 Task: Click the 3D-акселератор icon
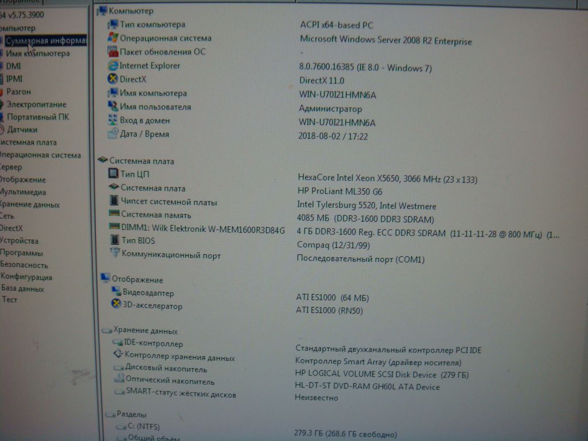coord(116,304)
